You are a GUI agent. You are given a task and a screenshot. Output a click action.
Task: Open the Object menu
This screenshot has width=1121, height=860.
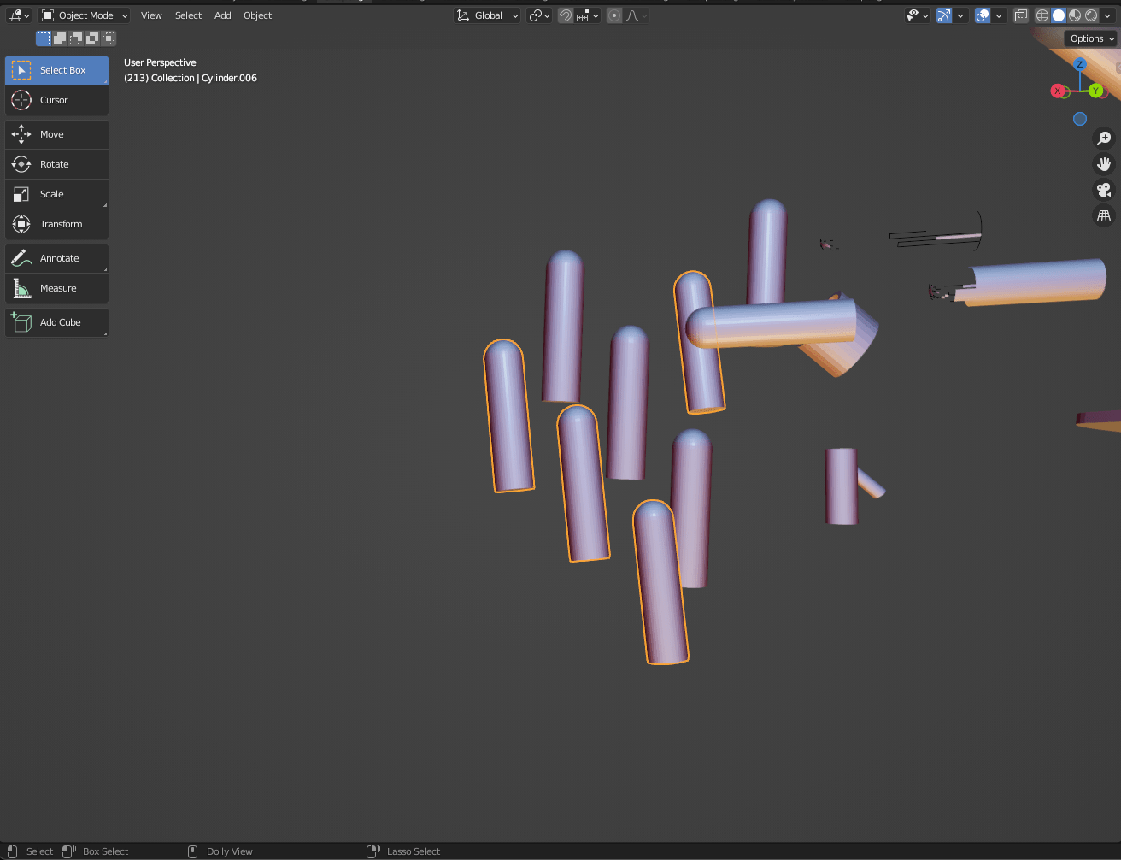[x=257, y=15]
